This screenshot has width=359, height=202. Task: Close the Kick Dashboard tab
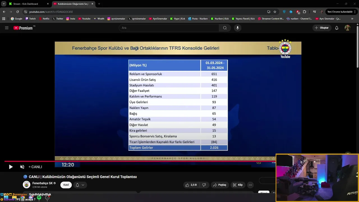(48, 4)
